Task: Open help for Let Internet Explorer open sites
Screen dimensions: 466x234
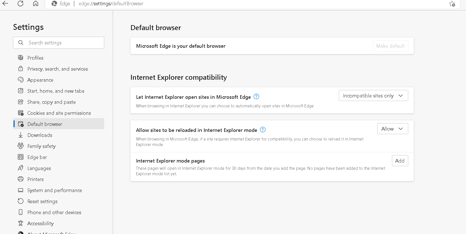Action: coord(256,97)
